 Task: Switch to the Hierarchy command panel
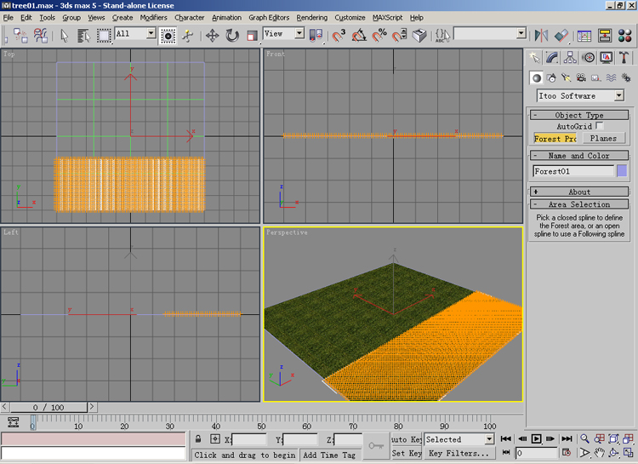(x=570, y=57)
